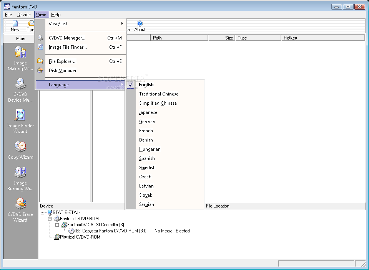The image size is (369, 270).
Task: Open the Device menu
Action: point(24,15)
